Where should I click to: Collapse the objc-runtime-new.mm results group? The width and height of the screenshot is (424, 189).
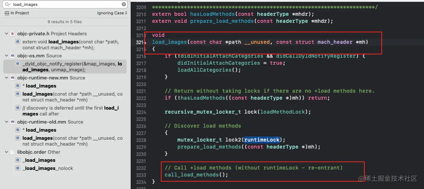(x=6, y=78)
